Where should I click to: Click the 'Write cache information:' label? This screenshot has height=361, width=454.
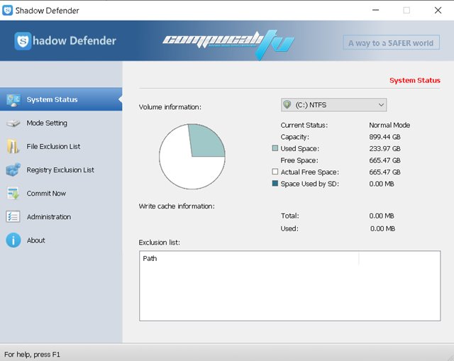[177, 206]
